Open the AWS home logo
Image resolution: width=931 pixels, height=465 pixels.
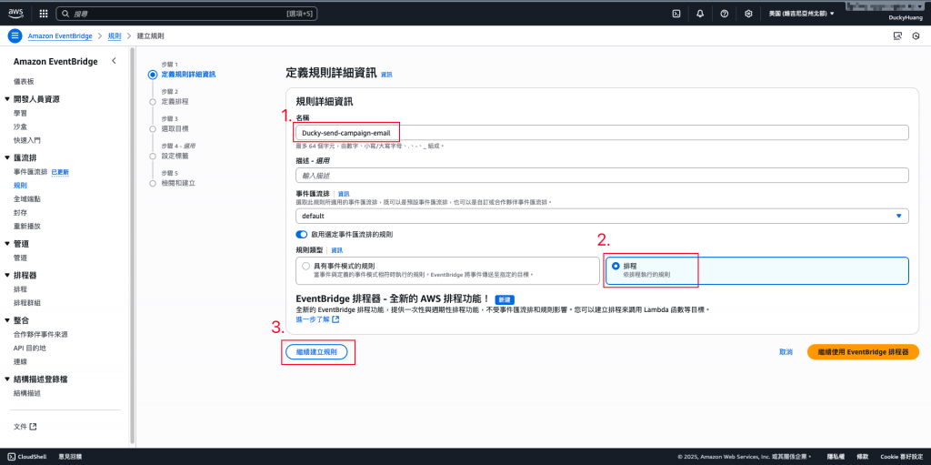[x=15, y=13]
